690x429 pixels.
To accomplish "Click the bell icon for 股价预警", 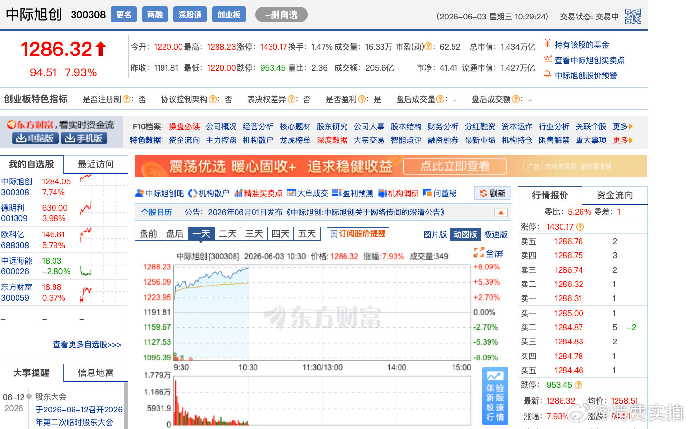I will pyautogui.click(x=547, y=74).
